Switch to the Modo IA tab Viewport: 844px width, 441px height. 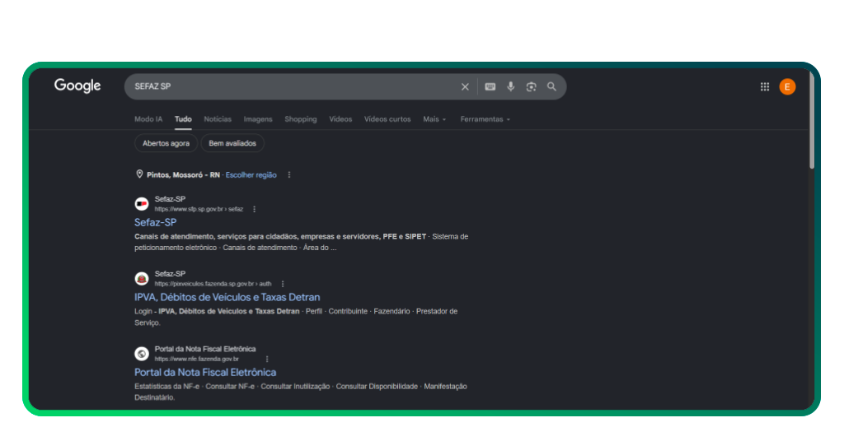click(148, 119)
